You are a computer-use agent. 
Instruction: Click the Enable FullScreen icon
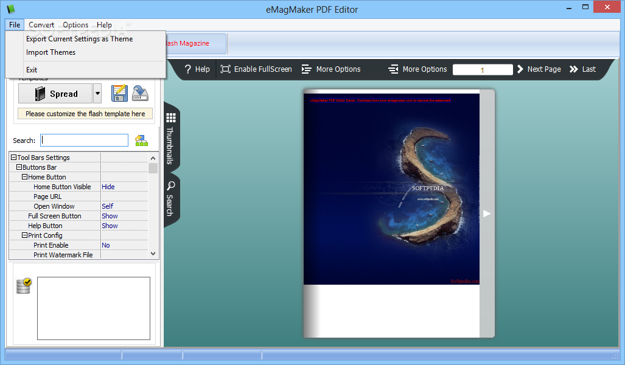(226, 69)
